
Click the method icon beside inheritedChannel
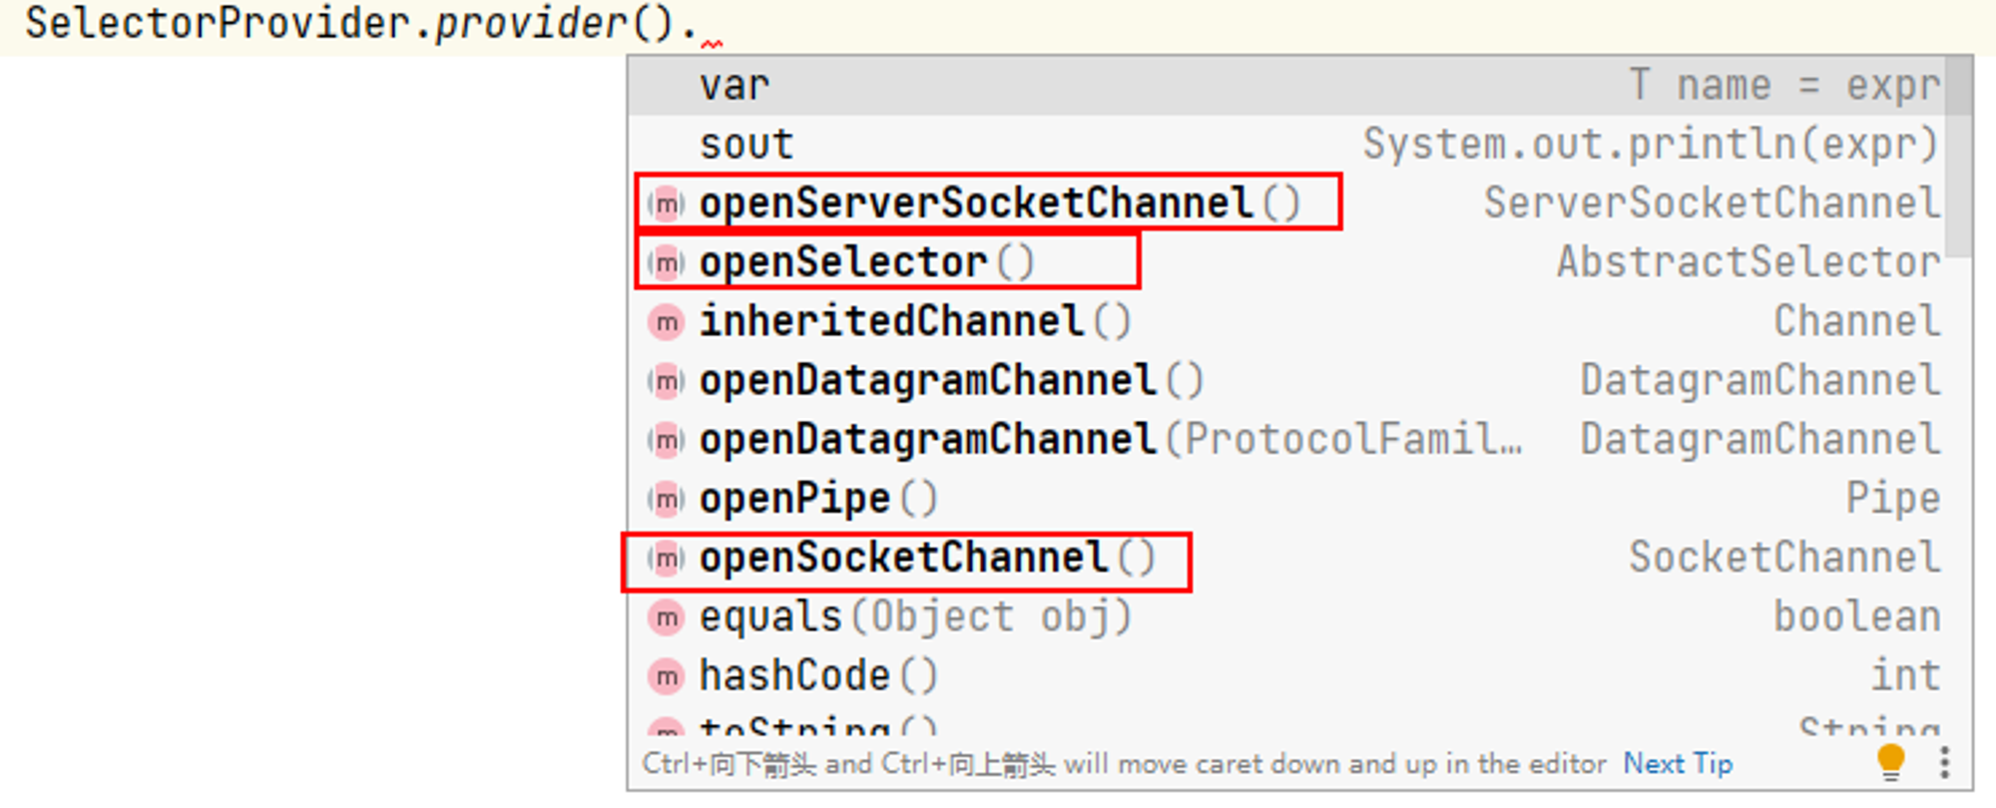(666, 321)
